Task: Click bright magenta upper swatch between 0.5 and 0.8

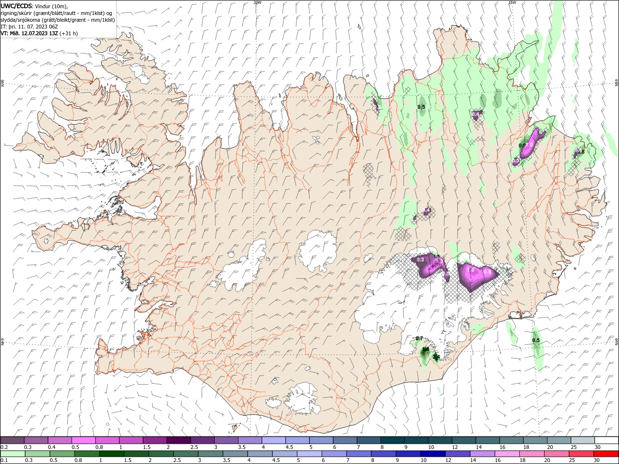Action: (84, 440)
